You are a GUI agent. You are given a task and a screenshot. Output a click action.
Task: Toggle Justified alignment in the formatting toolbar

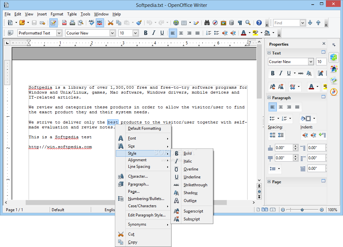tap(198, 33)
